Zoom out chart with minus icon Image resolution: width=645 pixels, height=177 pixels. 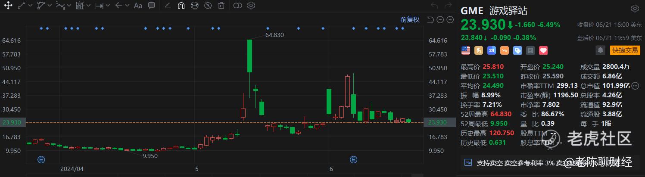tap(440, 19)
